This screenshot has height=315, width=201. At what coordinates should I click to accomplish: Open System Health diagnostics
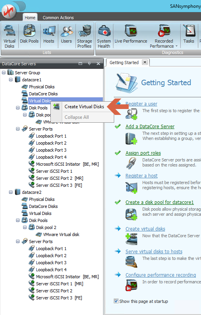click(x=104, y=36)
